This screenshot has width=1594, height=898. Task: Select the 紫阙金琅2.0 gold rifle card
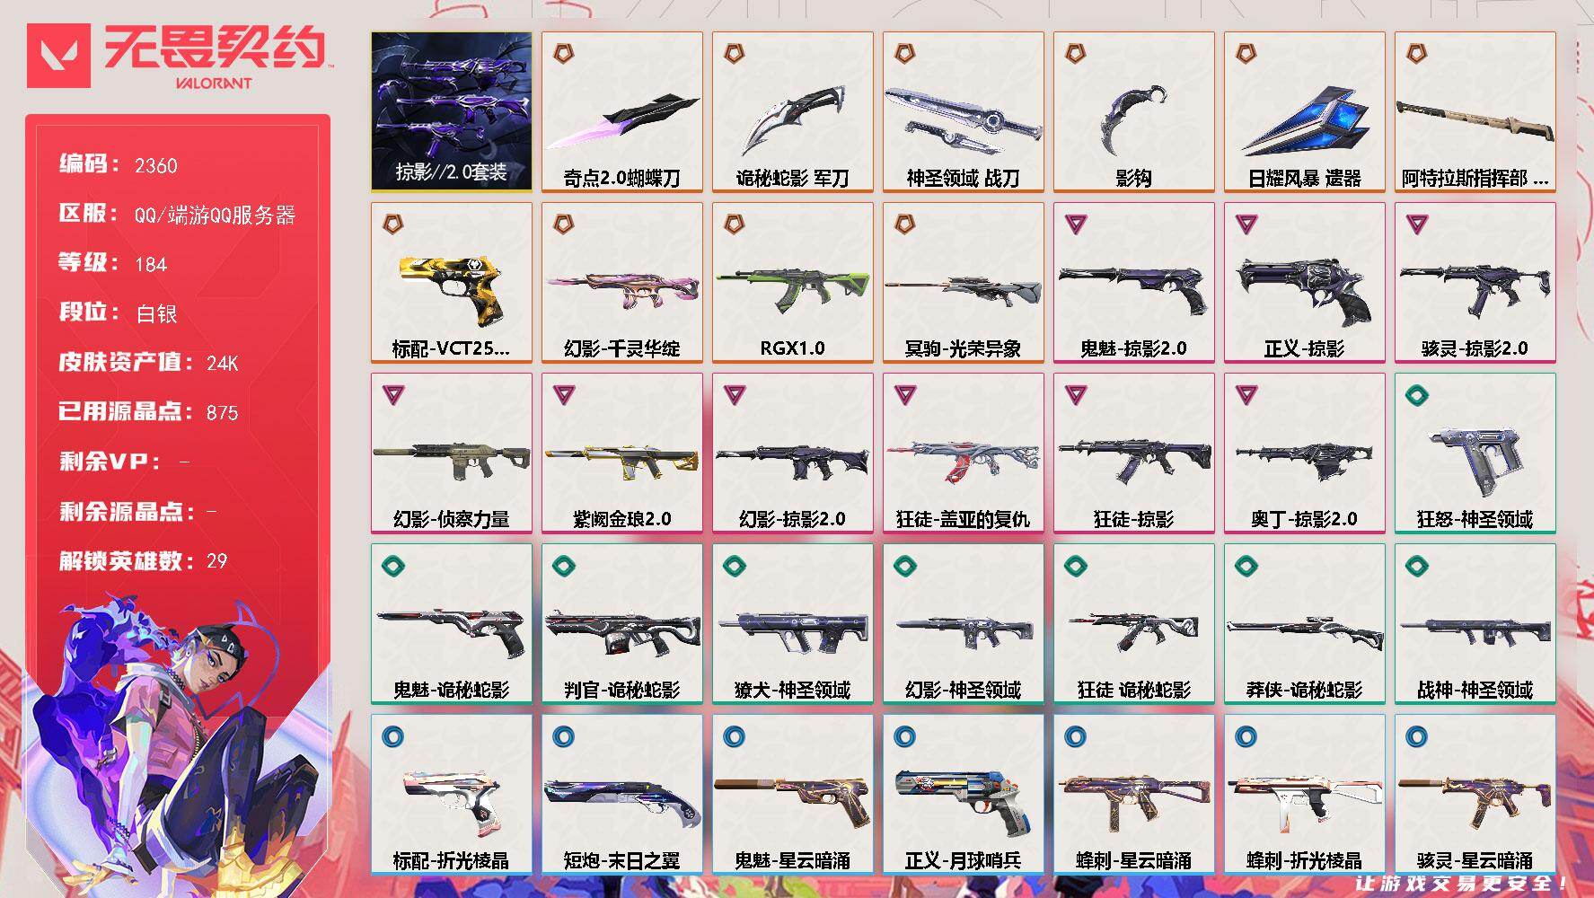[622, 453]
